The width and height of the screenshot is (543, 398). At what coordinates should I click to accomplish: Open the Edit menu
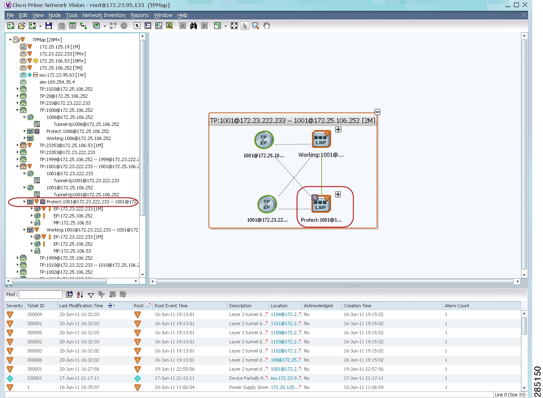click(x=23, y=15)
